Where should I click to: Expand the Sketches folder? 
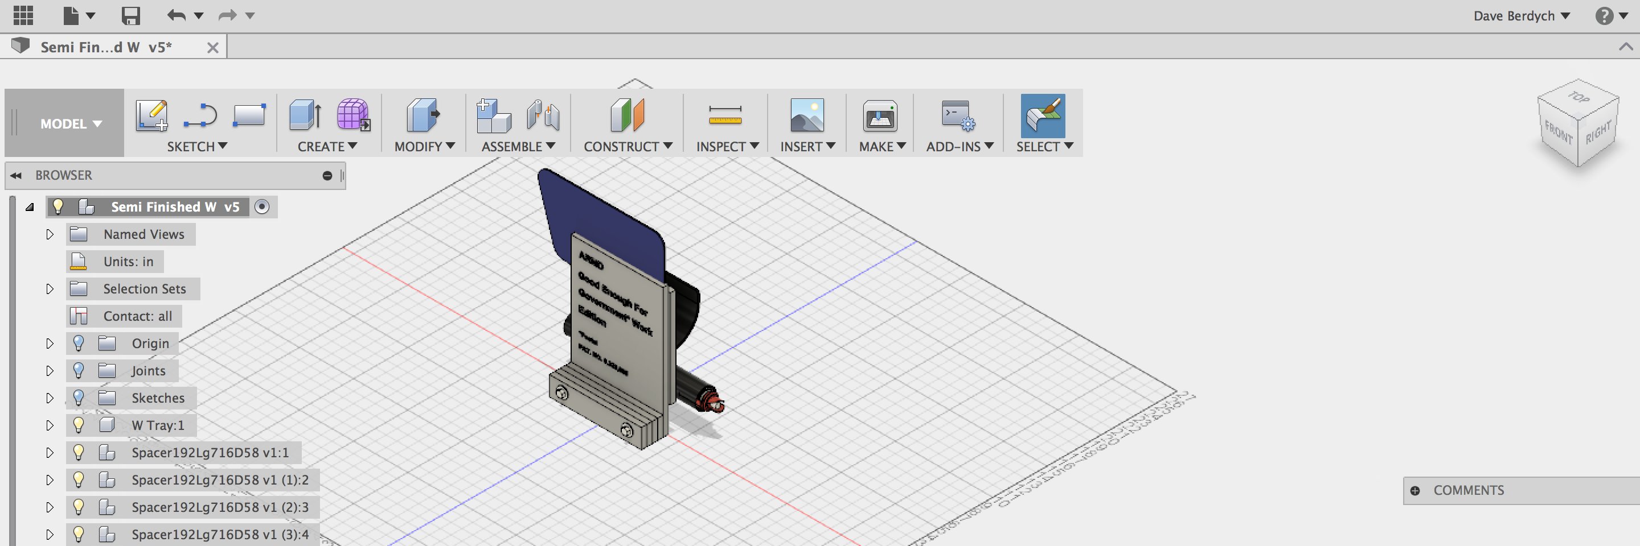50,398
